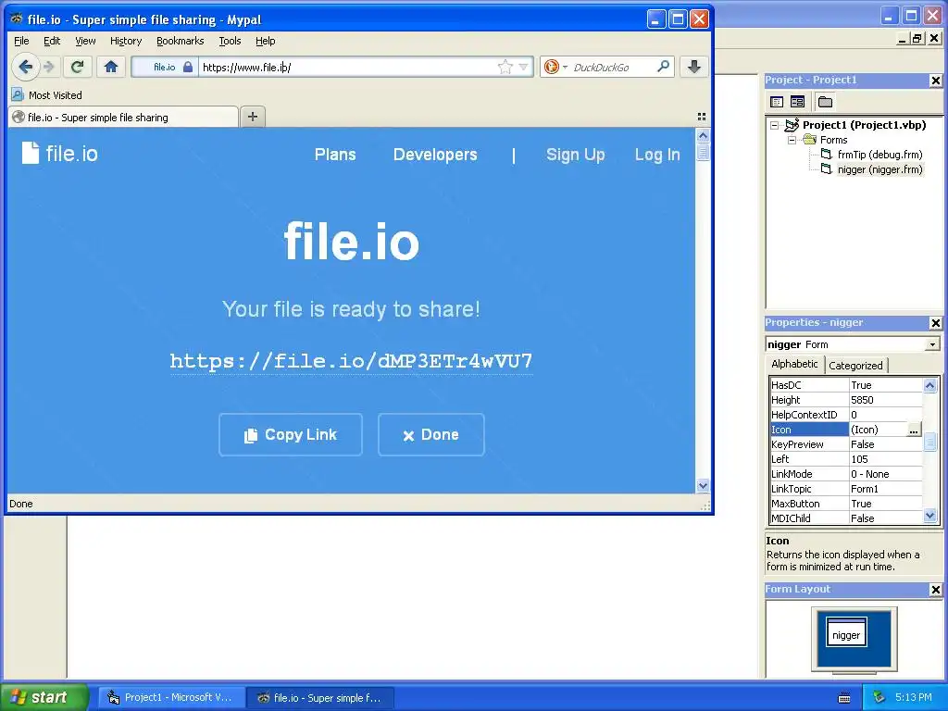Select the HasDC property row
948x711 pixels.
(x=846, y=385)
